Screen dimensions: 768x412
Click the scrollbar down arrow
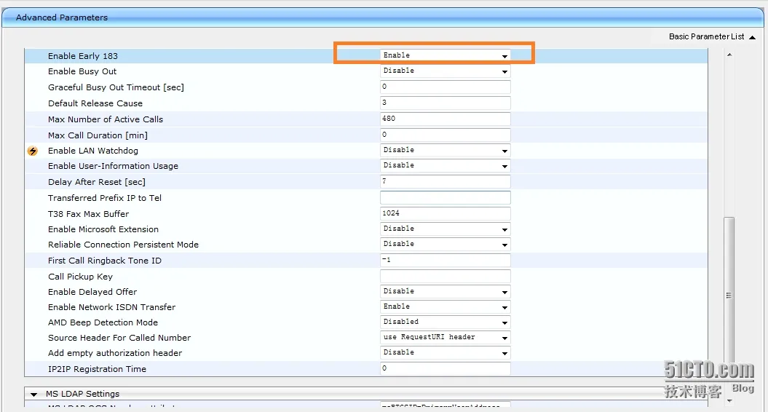pos(729,401)
